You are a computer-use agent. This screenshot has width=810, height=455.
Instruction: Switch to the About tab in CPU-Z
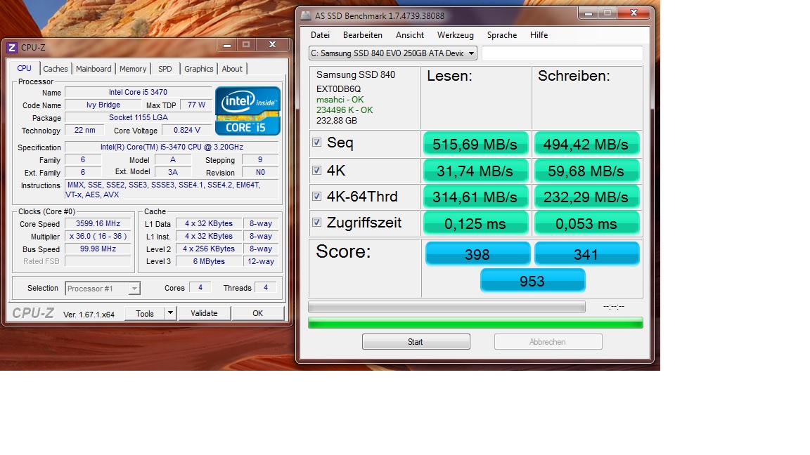pos(232,69)
